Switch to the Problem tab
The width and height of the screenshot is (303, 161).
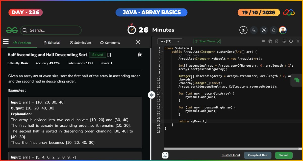(22, 43)
